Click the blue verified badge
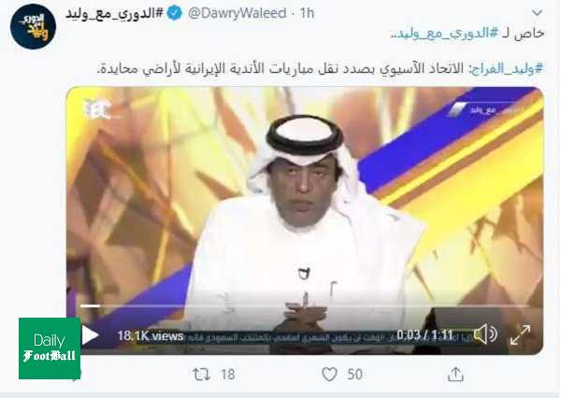561x398 pixels. click(x=175, y=14)
